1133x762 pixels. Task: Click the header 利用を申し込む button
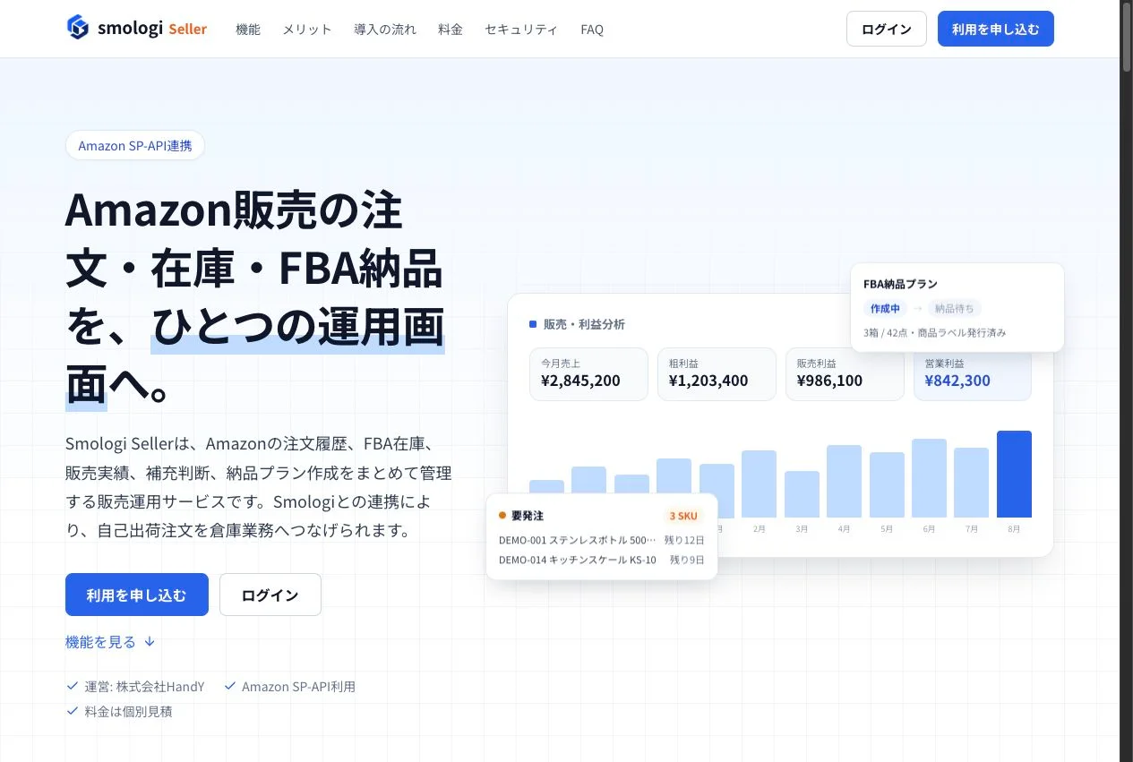click(x=996, y=29)
